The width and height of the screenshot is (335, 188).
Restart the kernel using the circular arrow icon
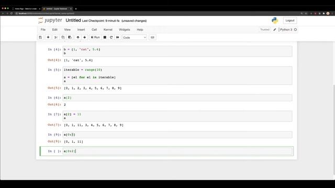(x=111, y=37)
